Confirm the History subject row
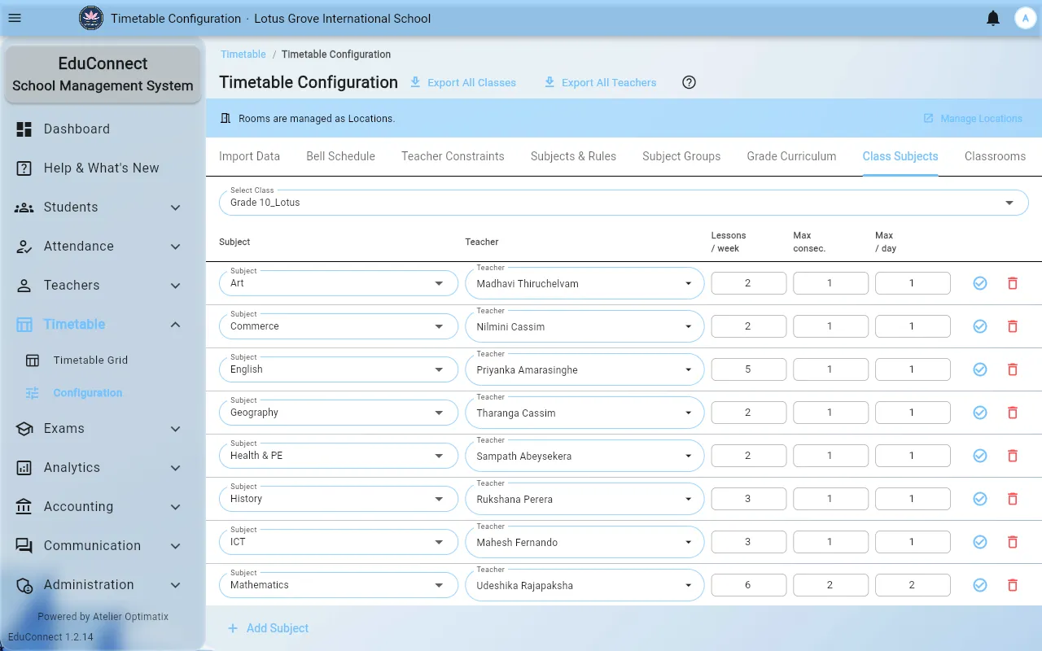Viewport: 1042px width, 651px height. click(980, 499)
